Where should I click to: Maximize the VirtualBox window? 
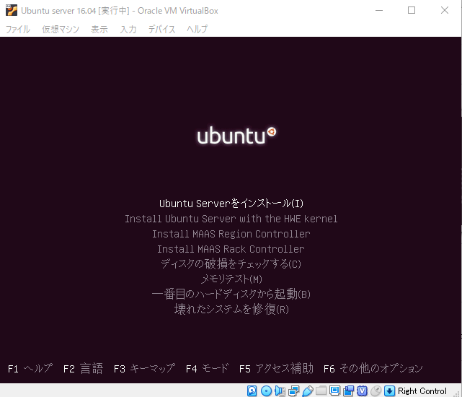click(x=412, y=10)
